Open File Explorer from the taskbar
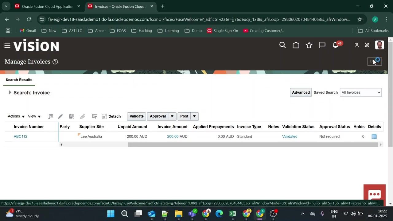393x221 pixels. point(179,213)
